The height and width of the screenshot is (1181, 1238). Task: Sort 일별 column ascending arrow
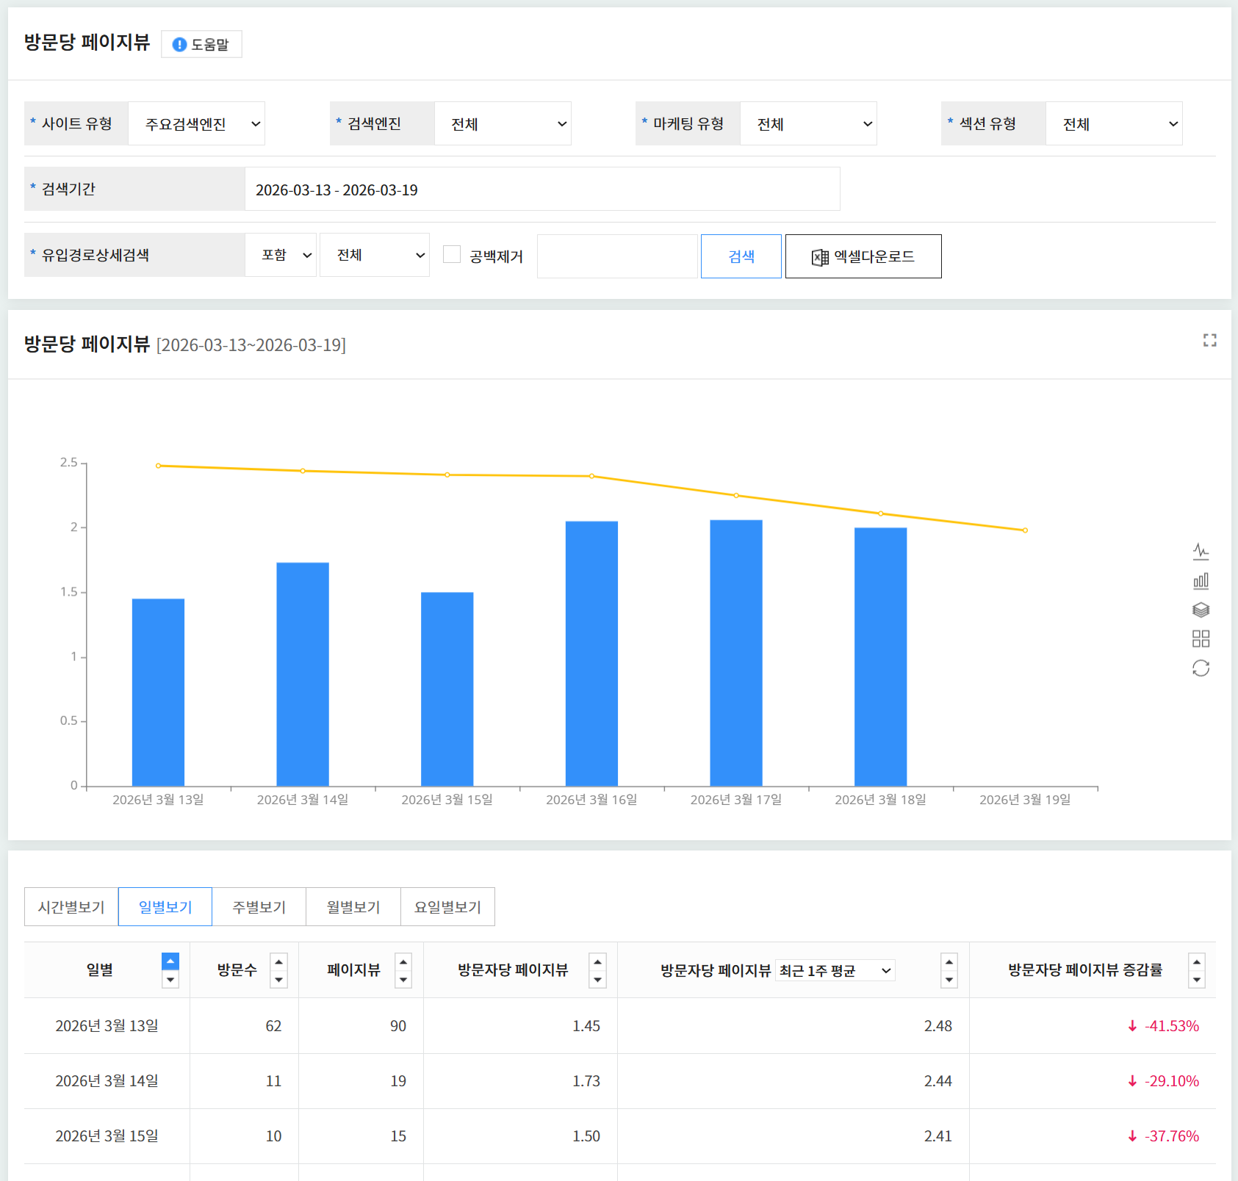pos(170,961)
